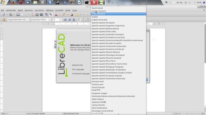206x115 pixels.
Task: Pick Spanish español (Mexico México)
Action: pos(118,52)
